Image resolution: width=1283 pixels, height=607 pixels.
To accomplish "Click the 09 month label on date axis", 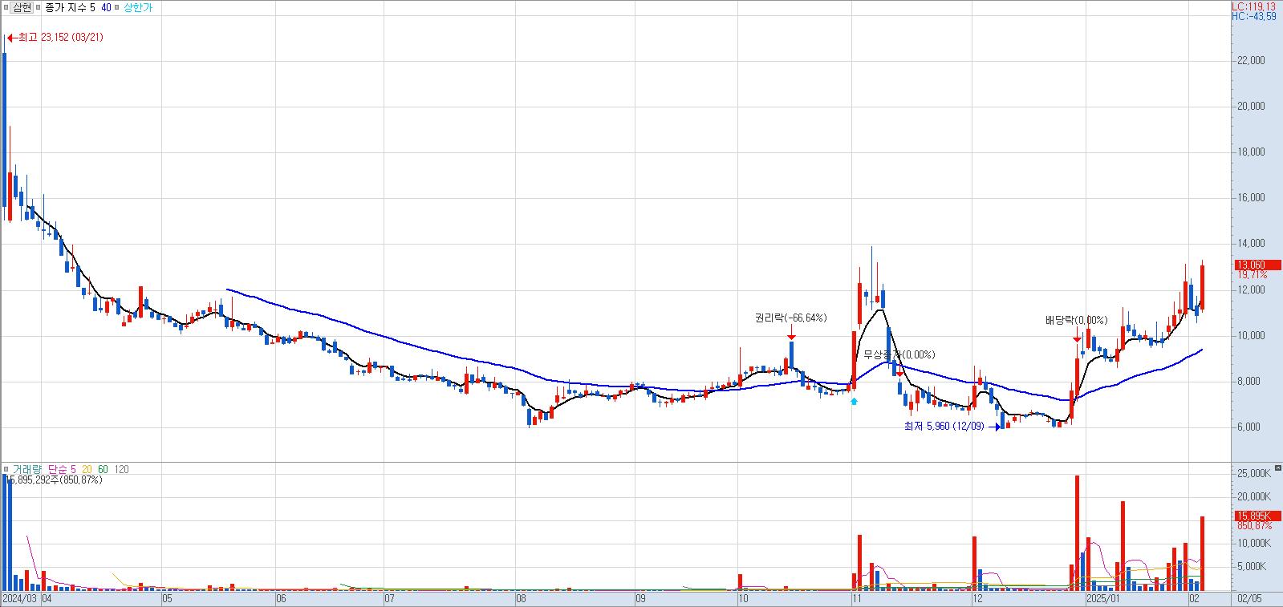I will 640,598.
